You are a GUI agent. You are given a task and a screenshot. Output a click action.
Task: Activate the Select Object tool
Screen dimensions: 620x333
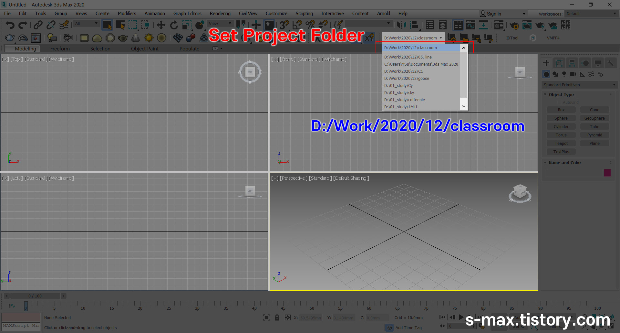107,25
